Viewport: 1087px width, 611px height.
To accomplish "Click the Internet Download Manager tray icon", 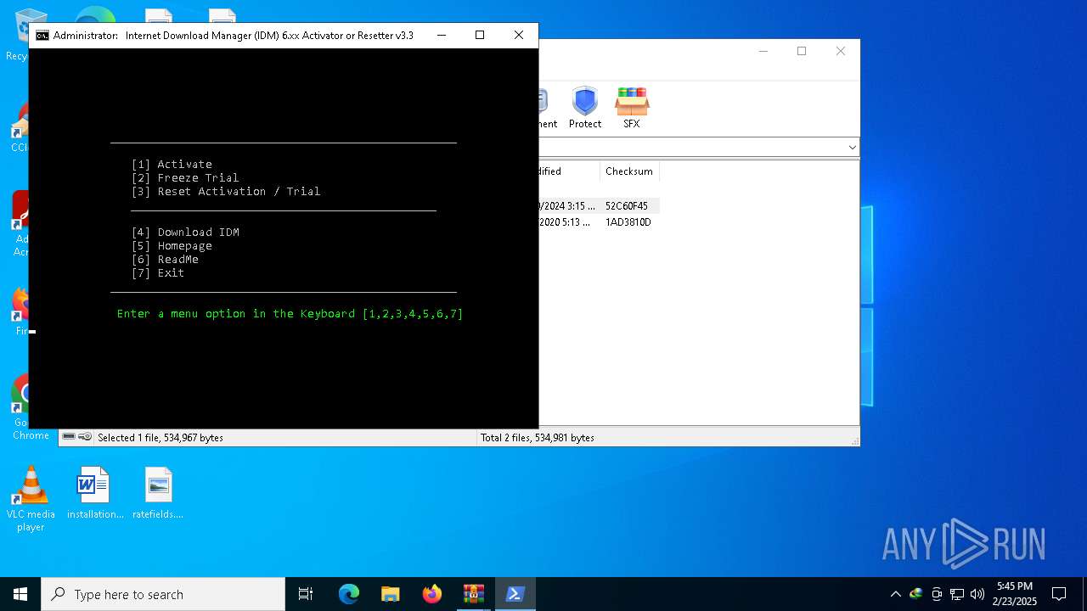I will pos(915,594).
